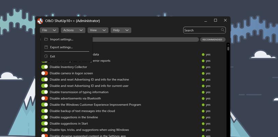The width and height of the screenshot is (278, 137).
Task: Click the exit icon in File menu
Action: coord(46,56)
